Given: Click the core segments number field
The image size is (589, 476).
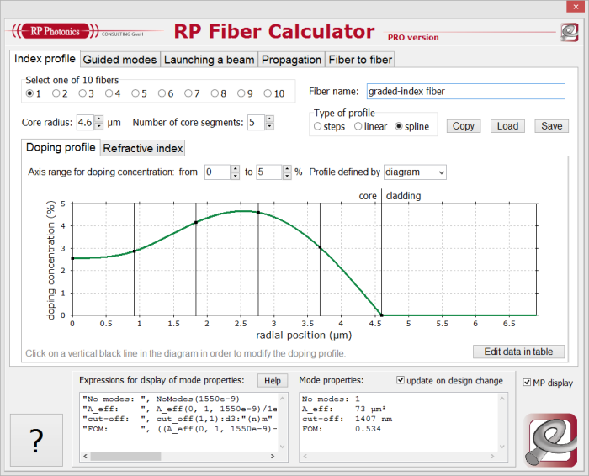Looking at the screenshot, I should point(256,123).
